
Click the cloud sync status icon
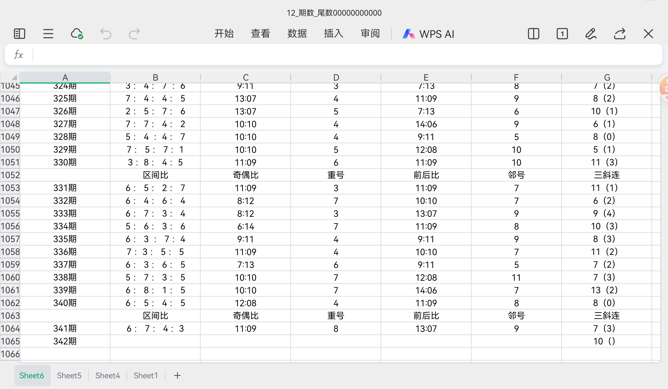pos(77,34)
